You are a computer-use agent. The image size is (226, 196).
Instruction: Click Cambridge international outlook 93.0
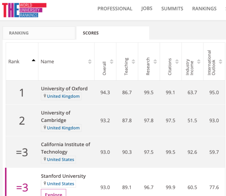214,120
